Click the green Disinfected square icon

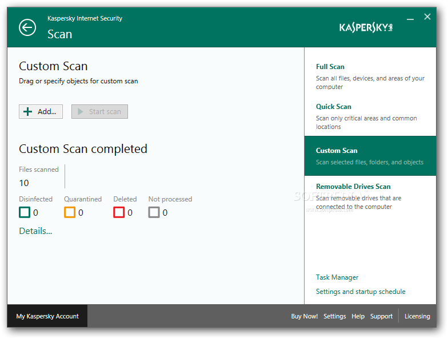25,212
